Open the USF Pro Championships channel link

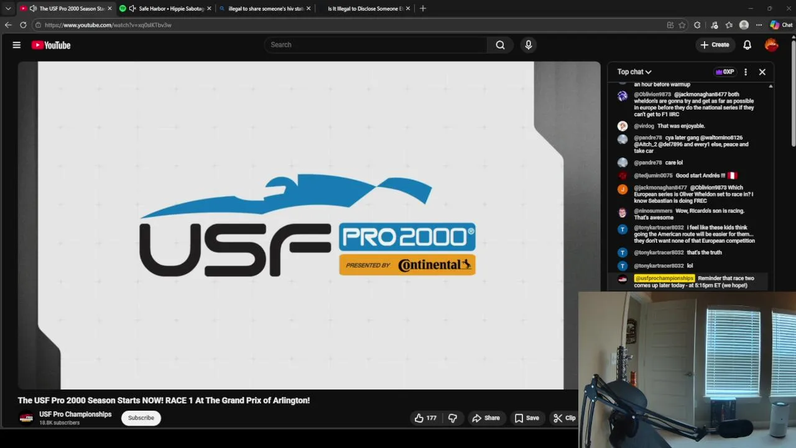pos(75,414)
